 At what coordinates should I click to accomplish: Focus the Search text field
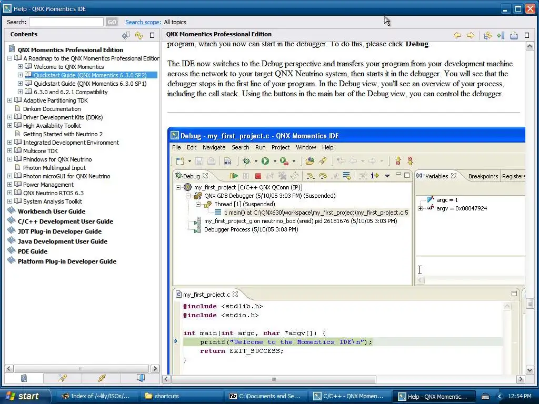tap(66, 22)
